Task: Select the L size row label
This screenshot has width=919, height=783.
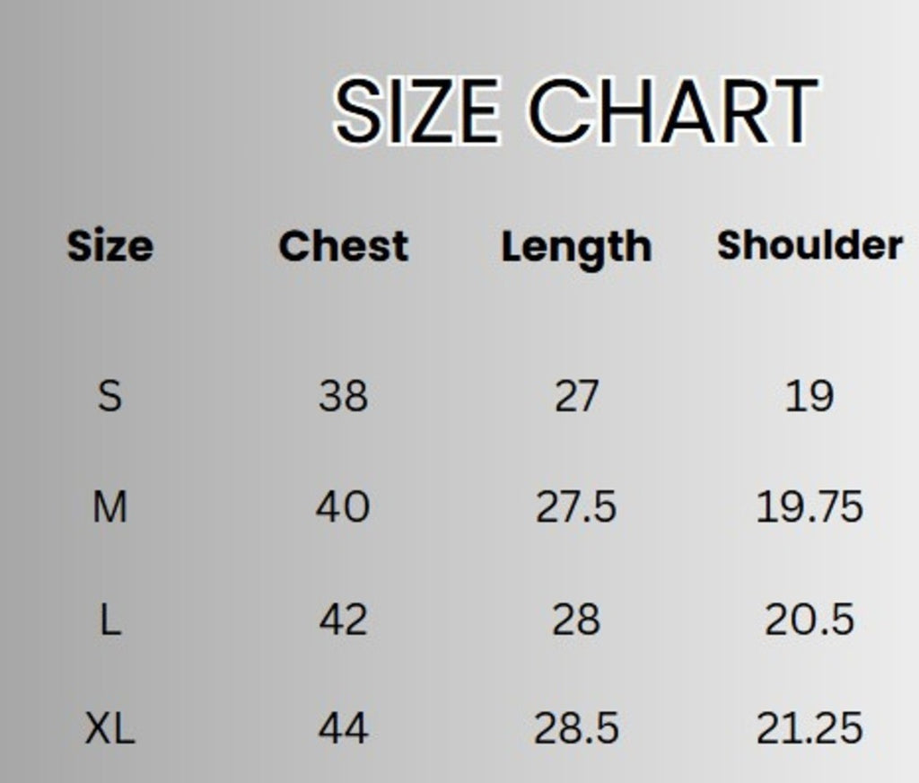Action: [x=109, y=620]
